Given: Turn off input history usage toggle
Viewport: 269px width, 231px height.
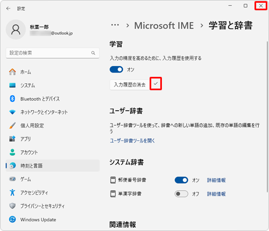Looking at the screenshot, I should click(116, 69).
